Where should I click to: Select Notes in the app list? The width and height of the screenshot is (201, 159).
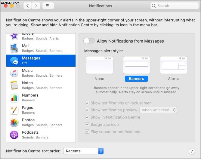click(41, 85)
